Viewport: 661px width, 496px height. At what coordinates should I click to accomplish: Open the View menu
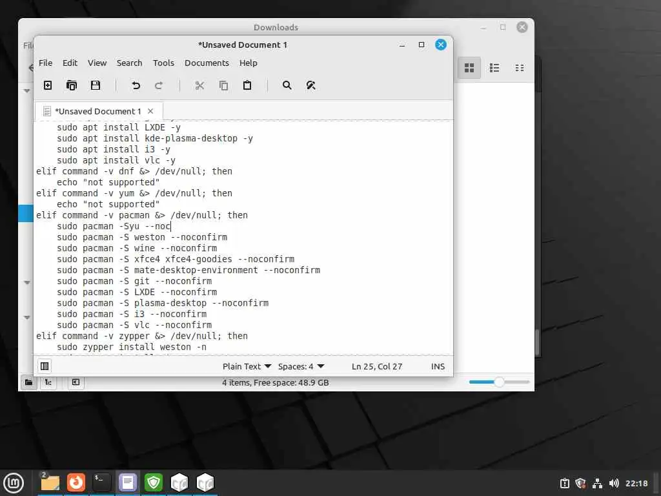(x=97, y=63)
